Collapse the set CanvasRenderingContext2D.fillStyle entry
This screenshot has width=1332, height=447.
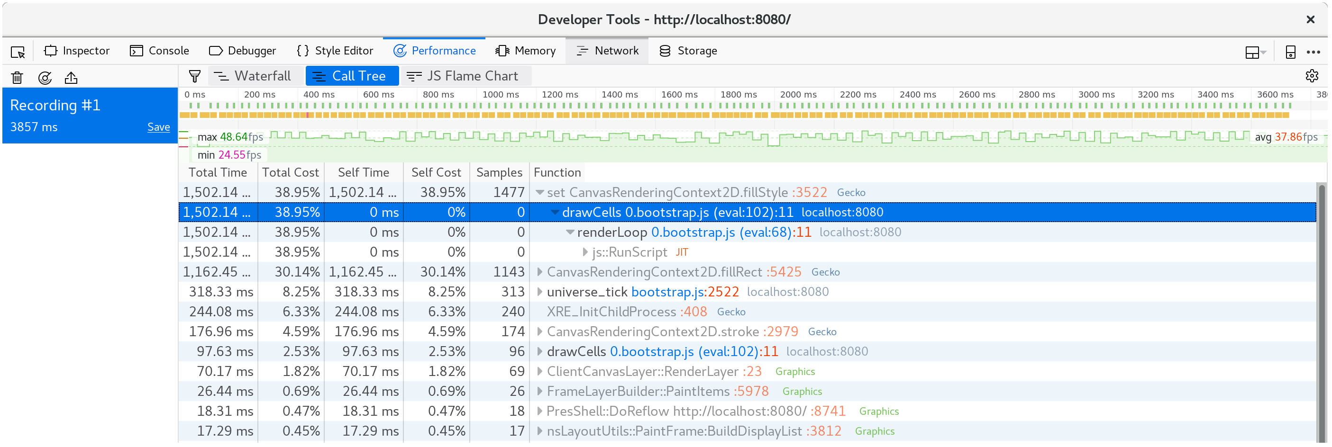(540, 192)
